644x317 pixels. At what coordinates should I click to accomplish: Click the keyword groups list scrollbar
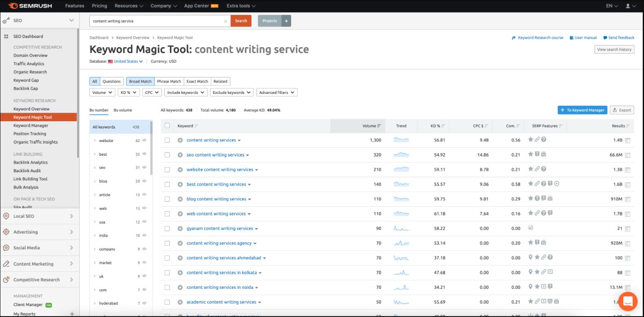point(152,147)
